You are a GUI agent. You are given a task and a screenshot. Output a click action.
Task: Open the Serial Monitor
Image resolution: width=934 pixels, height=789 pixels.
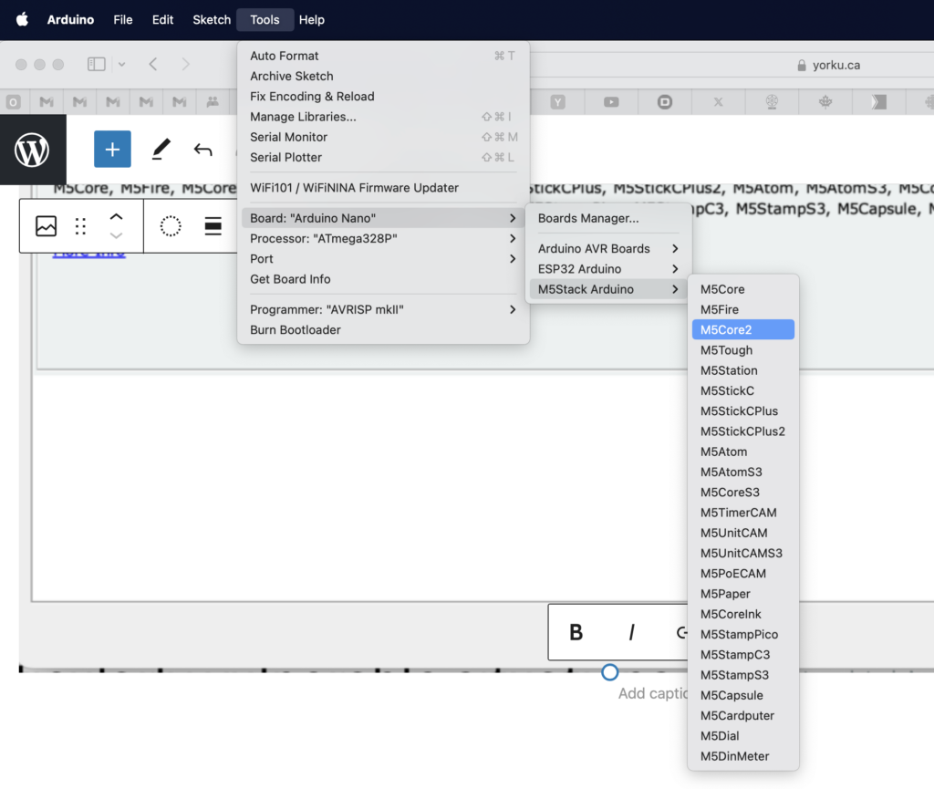click(x=383, y=137)
